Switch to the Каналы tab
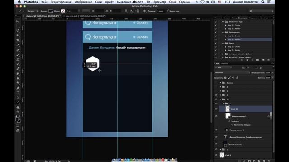289x162 pixels. click(224, 64)
